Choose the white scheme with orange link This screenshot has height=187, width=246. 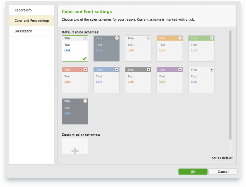(138, 49)
